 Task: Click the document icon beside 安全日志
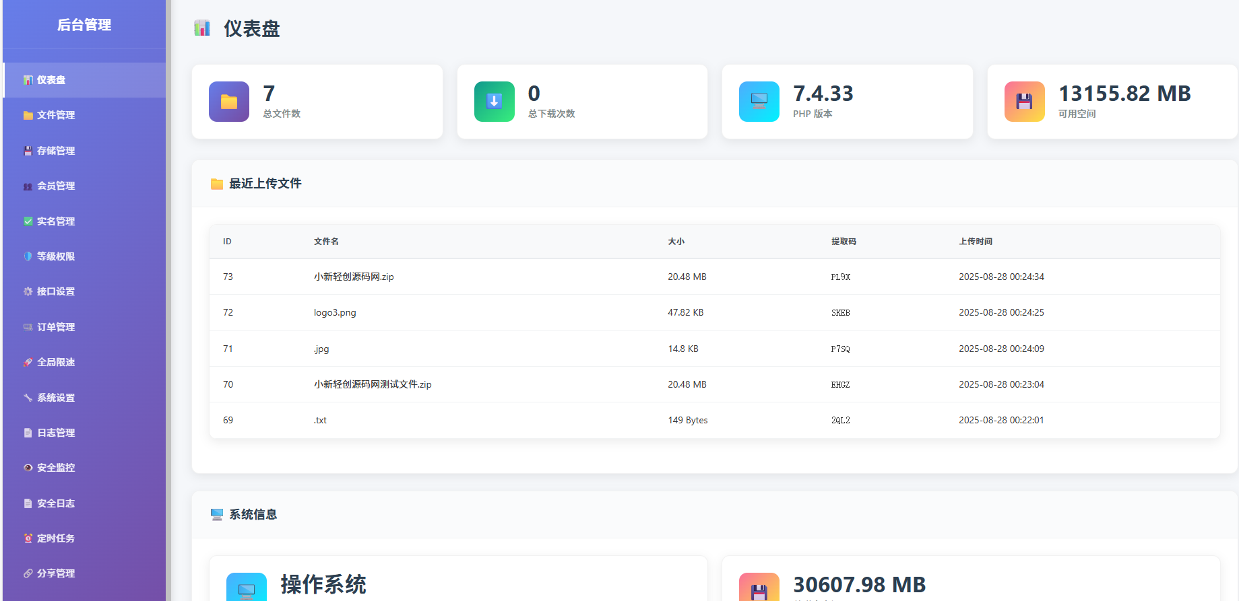28,503
